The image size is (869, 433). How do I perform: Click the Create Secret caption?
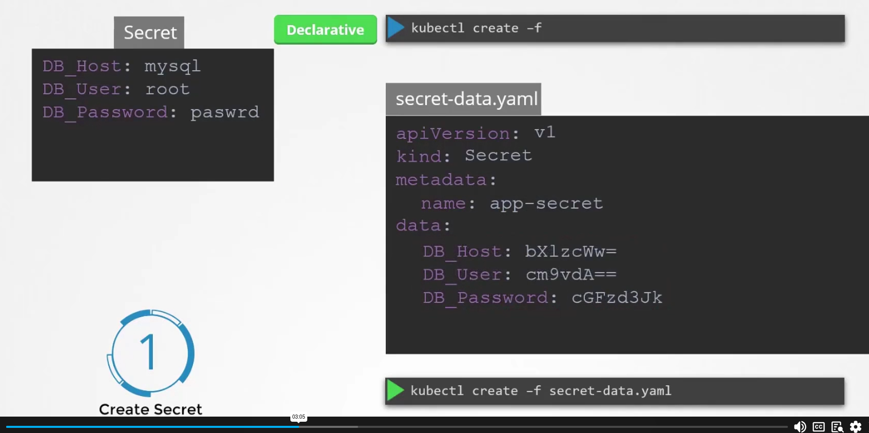[x=150, y=409]
